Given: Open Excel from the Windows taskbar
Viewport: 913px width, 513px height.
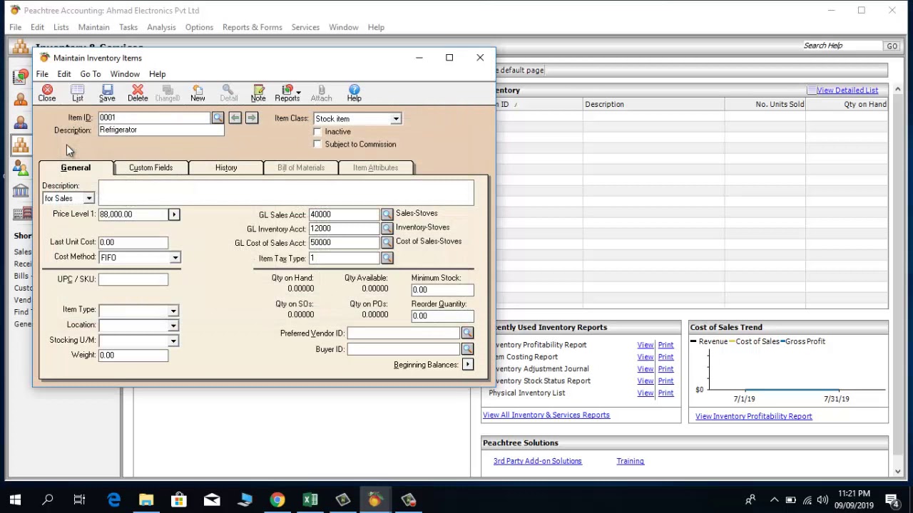Looking at the screenshot, I should pyautogui.click(x=310, y=500).
